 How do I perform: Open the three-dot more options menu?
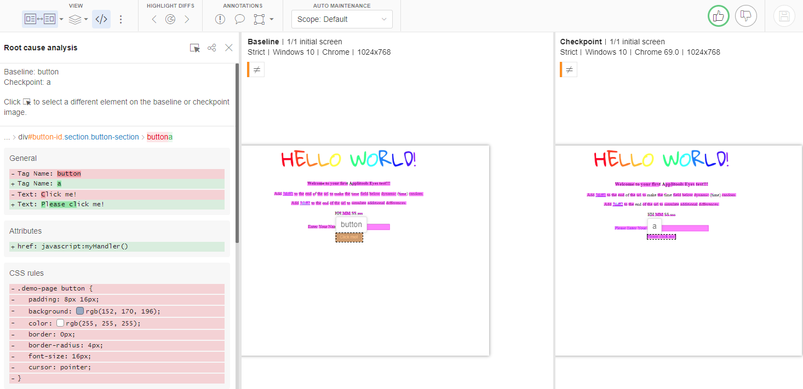(121, 19)
